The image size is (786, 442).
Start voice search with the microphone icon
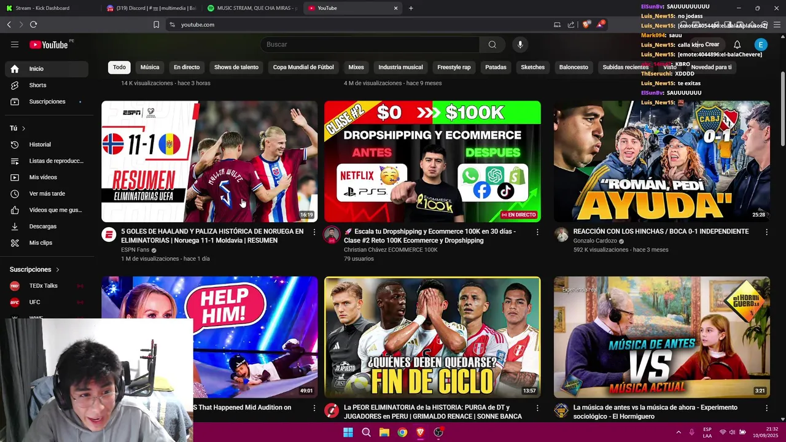[x=520, y=44]
